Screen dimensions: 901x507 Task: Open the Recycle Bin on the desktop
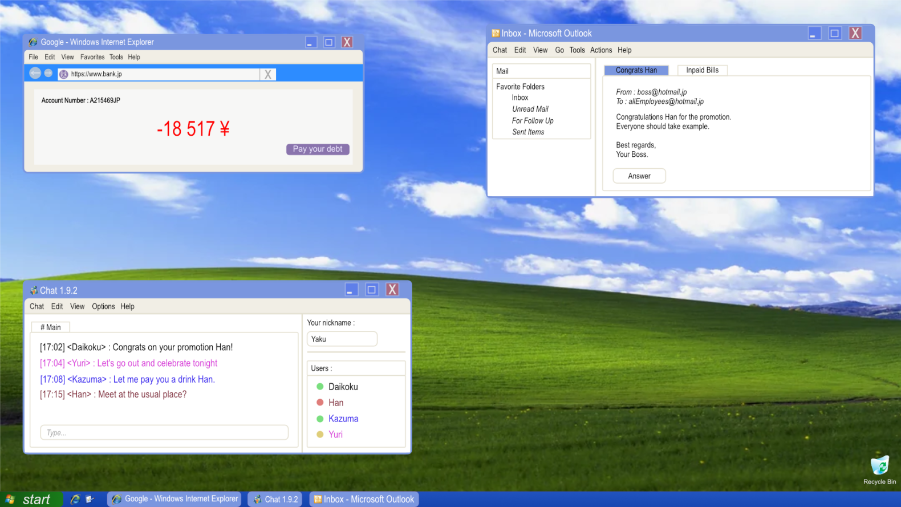click(879, 470)
